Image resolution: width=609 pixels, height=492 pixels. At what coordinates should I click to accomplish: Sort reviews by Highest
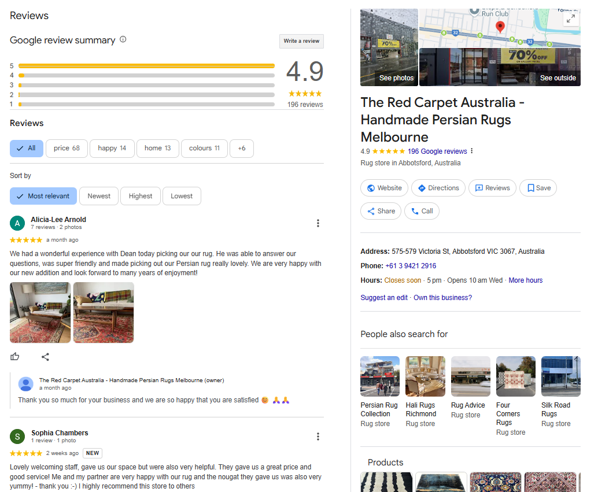[x=140, y=196]
